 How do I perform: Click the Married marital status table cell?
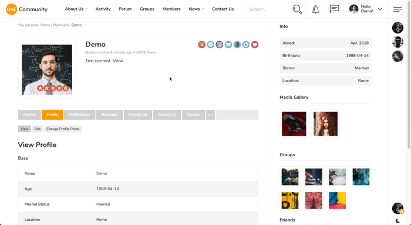click(174, 204)
